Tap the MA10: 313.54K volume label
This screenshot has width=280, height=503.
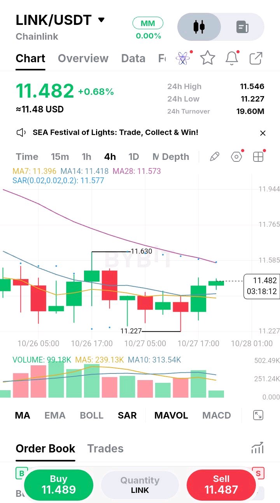coord(154,360)
